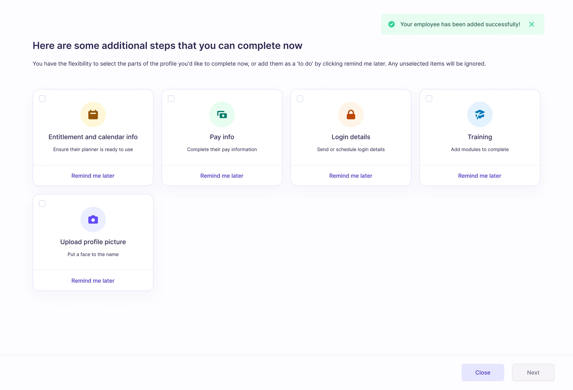Image resolution: width=573 pixels, height=390 pixels.
Task: Click the Login details lock icon
Action: coord(351,115)
